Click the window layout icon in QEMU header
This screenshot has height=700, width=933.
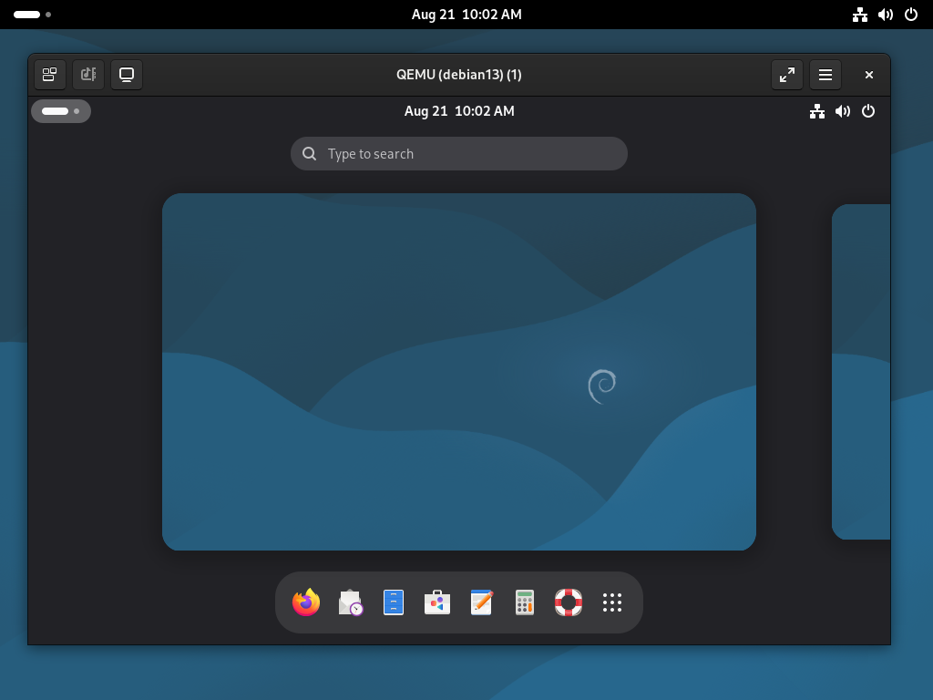50,75
